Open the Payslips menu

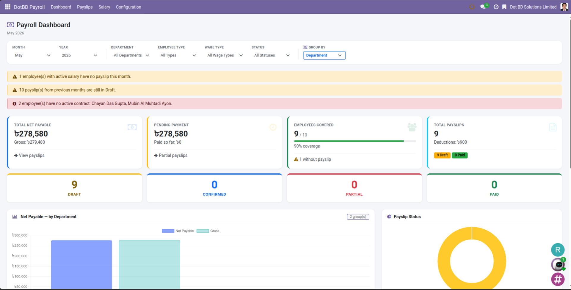pyautogui.click(x=85, y=7)
